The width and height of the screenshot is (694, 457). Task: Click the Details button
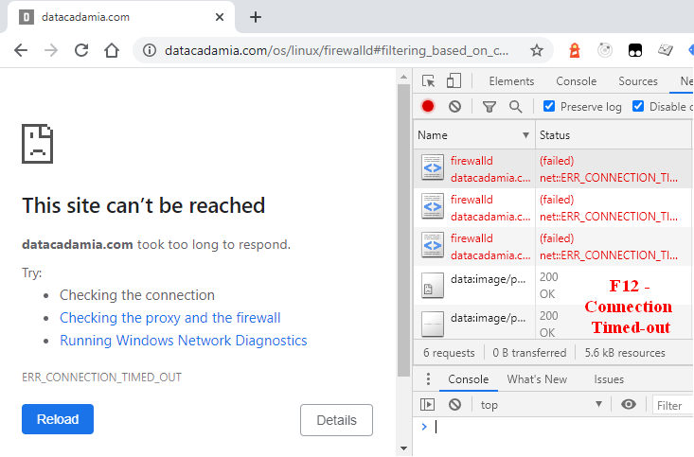pyautogui.click(x=336, y=420)
